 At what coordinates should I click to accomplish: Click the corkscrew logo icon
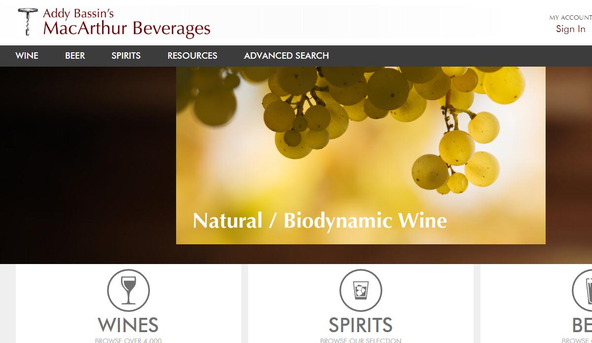(x=27, y=22)
